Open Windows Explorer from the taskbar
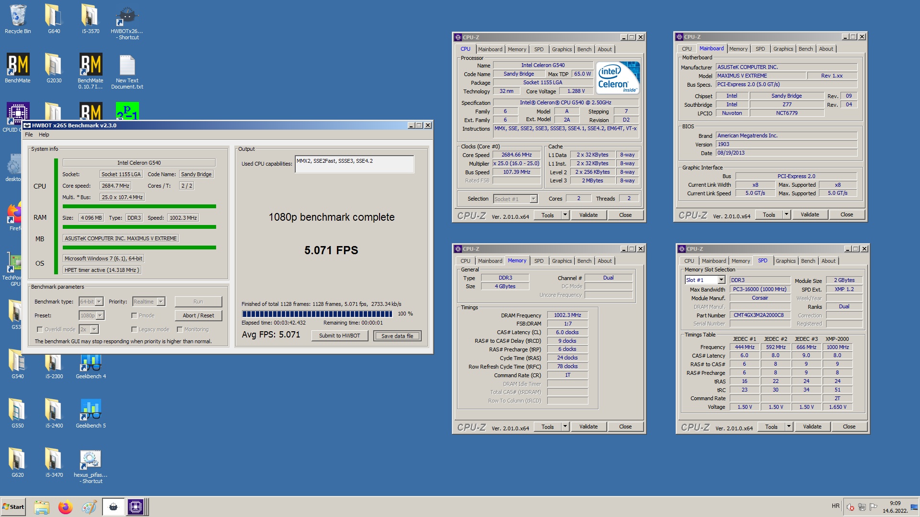 point(42,507)
